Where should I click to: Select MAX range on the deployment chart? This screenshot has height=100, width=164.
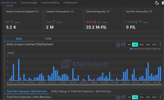tap(154, 45)
